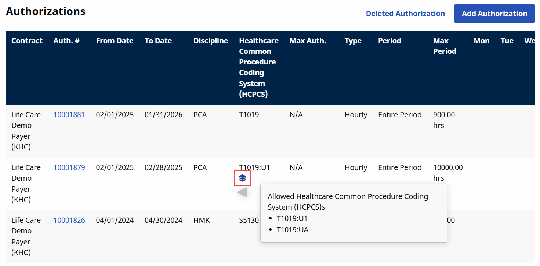Click the Max Period column header
The width and height of the screenshot is (540, 266).
pos(445,46)
